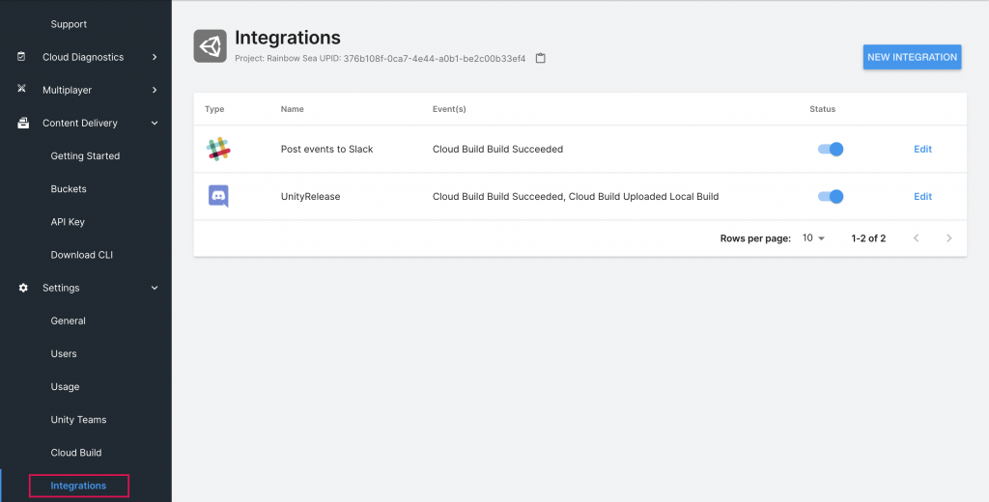
Task: Go to next page of integrations
Action: 948,238
